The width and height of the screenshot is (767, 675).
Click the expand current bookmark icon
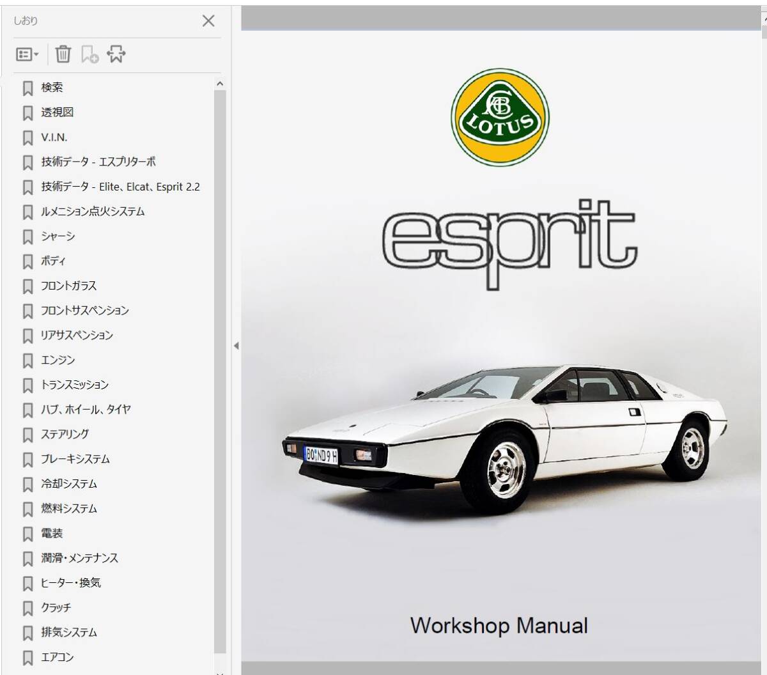[x=116, y=54]
